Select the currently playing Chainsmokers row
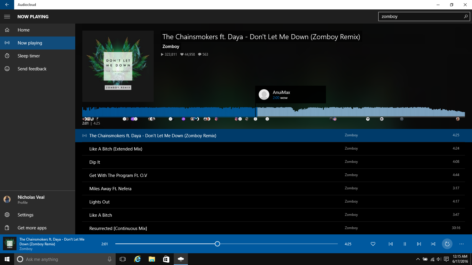472x265 pixels. [273, 135]
